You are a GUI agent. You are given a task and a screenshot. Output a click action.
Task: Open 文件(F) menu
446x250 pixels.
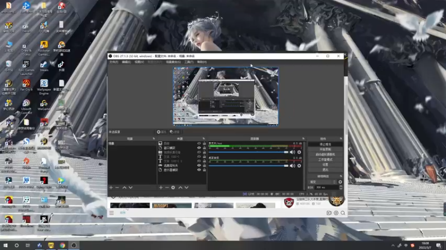pyautogui.click(x=114, y=62)
